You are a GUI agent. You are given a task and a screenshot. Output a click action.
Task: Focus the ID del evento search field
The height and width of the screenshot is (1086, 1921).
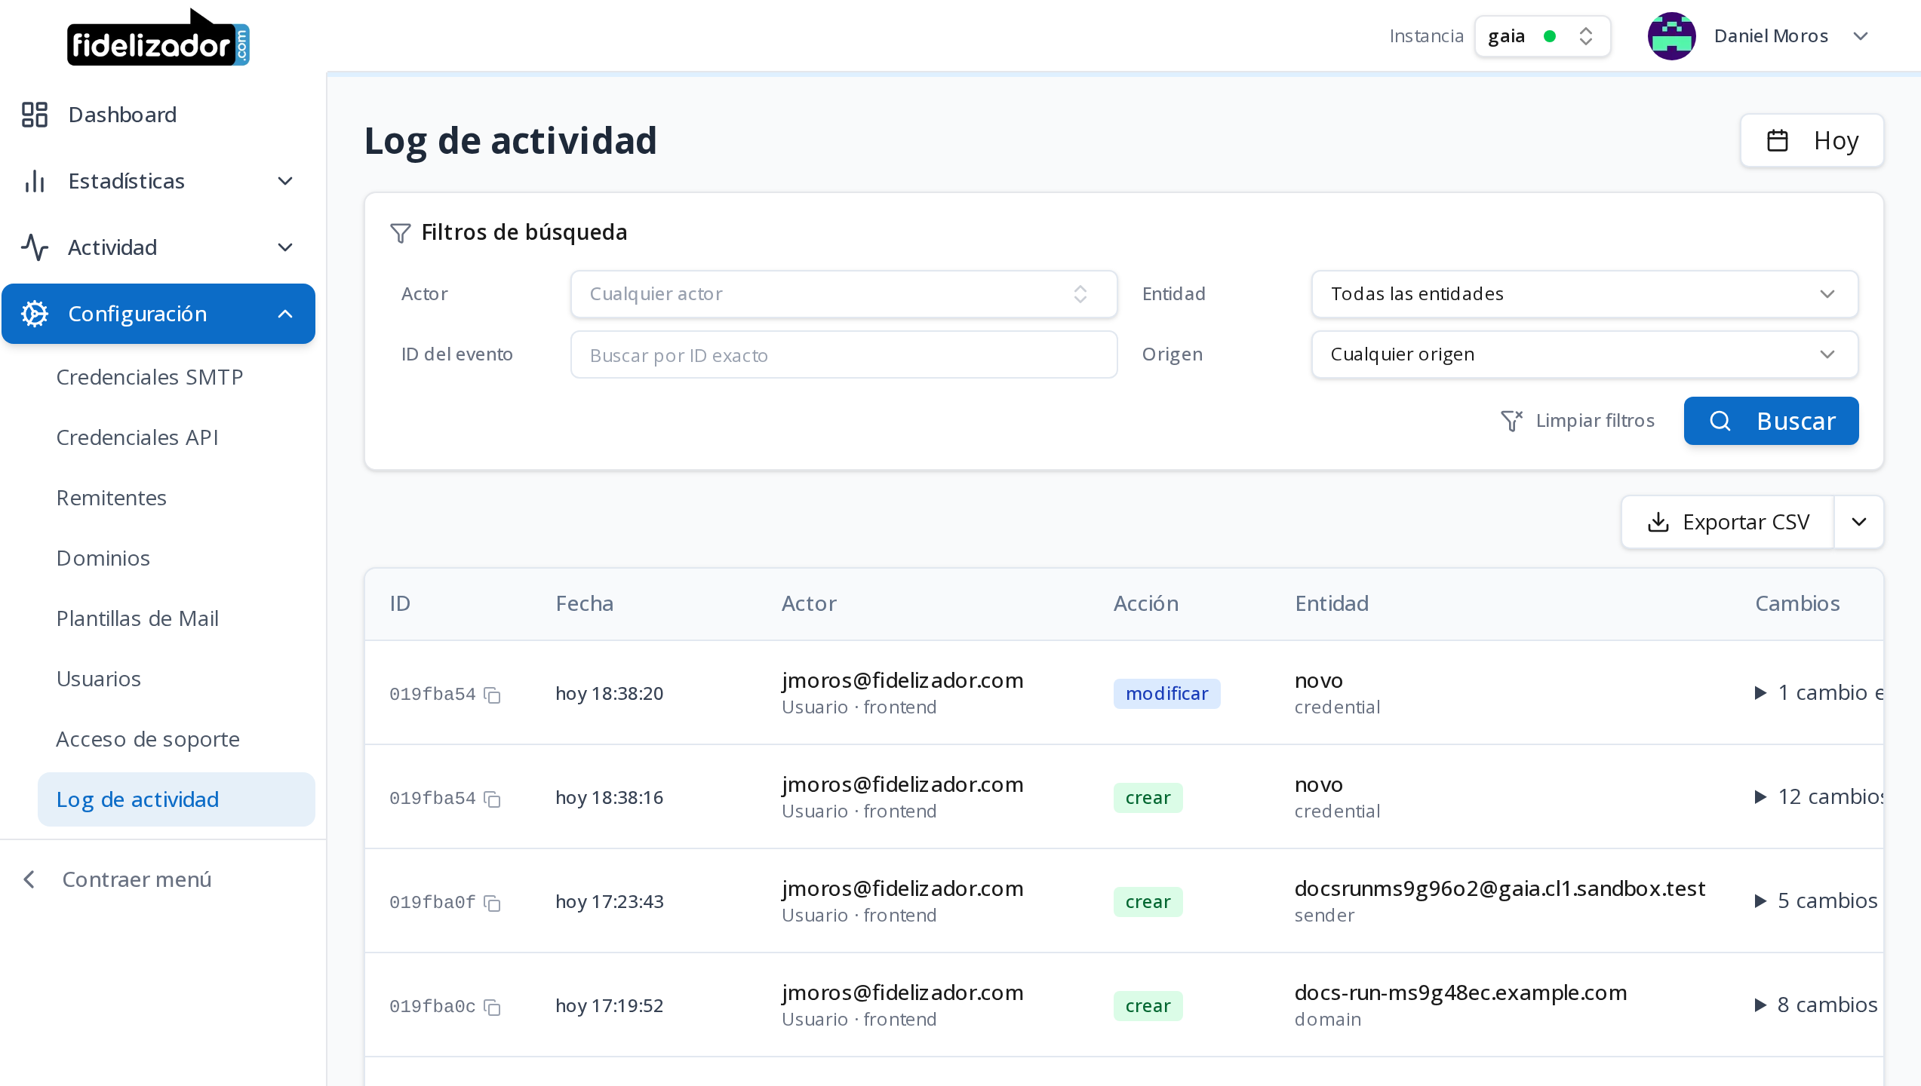tap(844, 354)
